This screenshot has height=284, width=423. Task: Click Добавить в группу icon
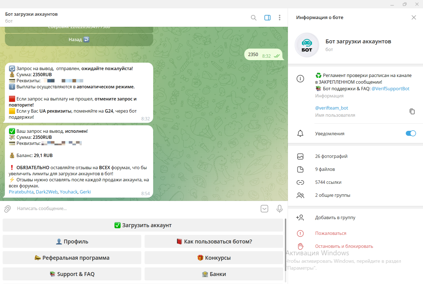point(300,218)
